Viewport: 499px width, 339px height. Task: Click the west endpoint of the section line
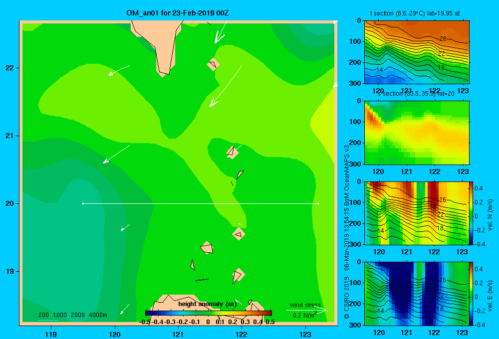tap(83, 203)
